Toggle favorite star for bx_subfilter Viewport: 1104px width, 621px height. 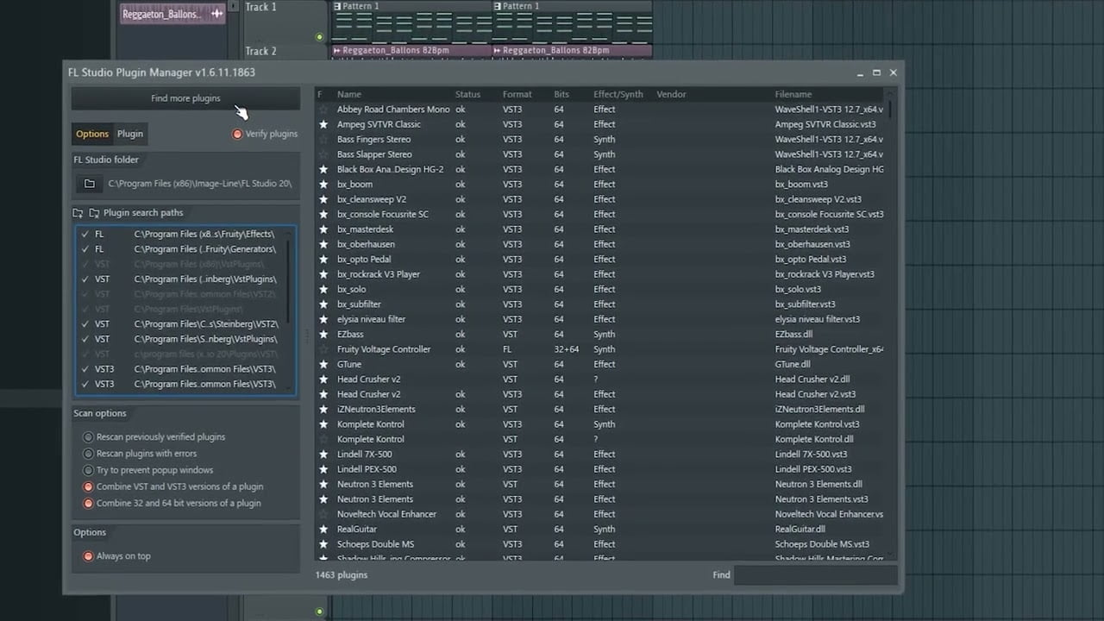tap(323, 304)
